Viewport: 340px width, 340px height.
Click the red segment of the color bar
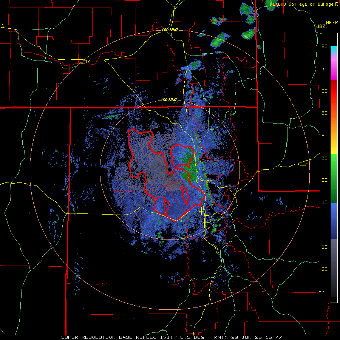coord(334,88)
